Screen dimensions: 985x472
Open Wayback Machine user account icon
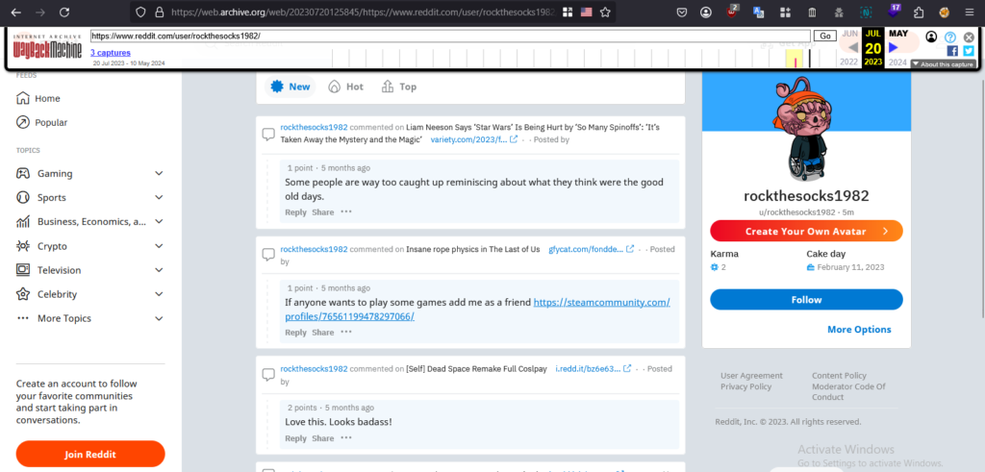click(x=931, y=37)
